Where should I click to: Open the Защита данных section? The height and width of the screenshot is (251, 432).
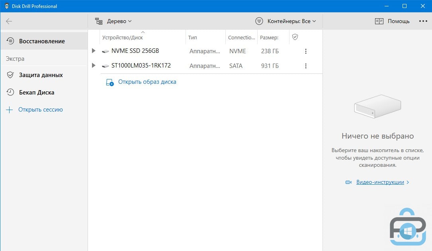[x=41, y=75]
